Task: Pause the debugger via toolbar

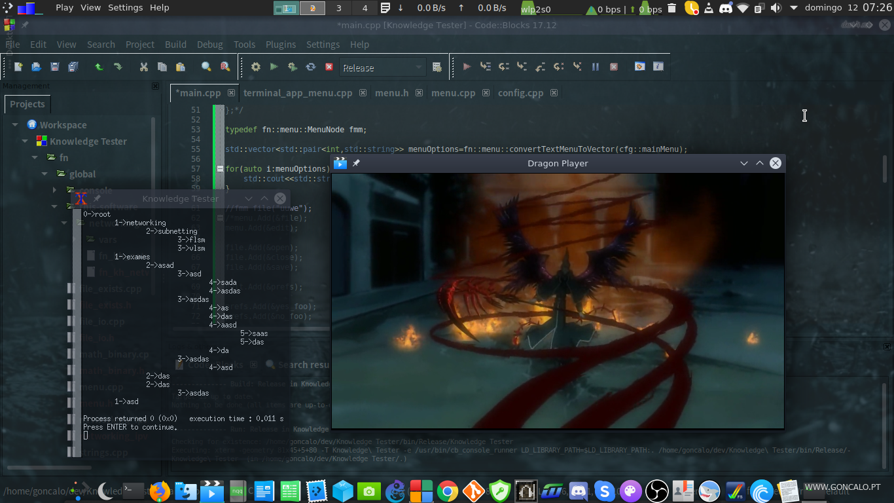Action: pos(596,67)
